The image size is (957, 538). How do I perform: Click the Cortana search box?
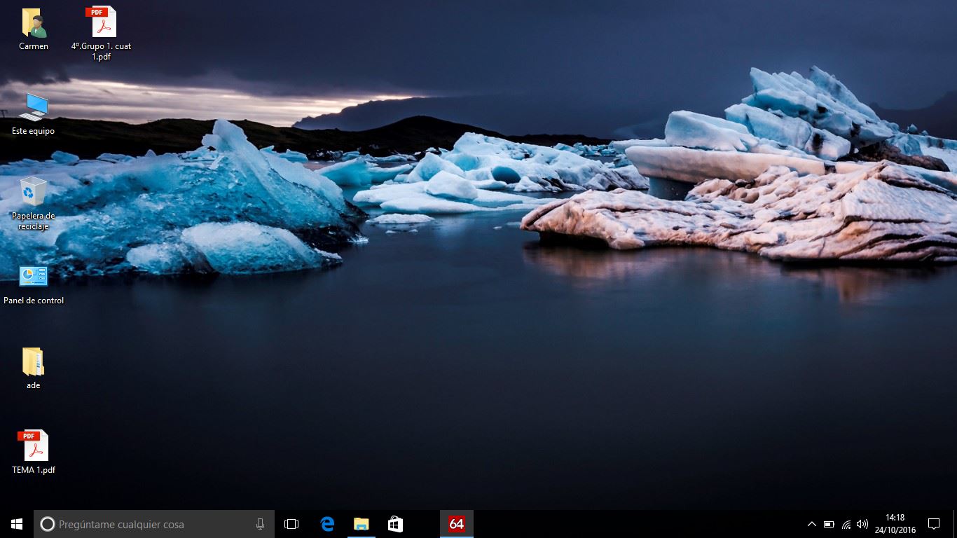coord(151,524)
